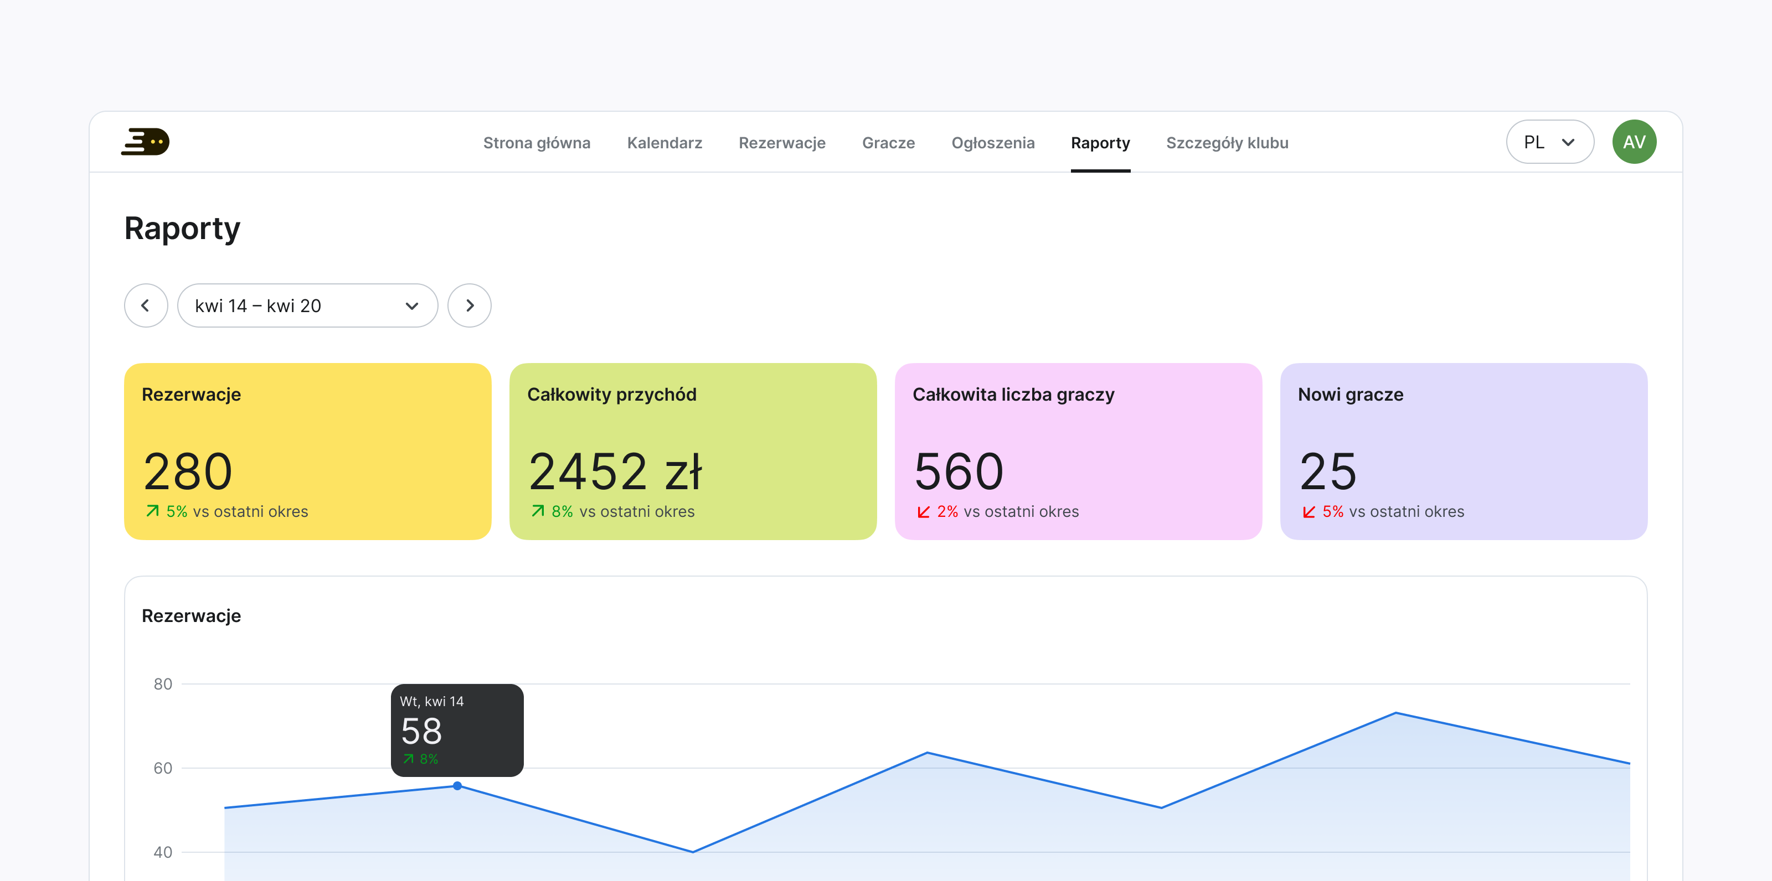Click the Wt, kwi 14 chart data point
1772x881 pixels.
[457, 785]
